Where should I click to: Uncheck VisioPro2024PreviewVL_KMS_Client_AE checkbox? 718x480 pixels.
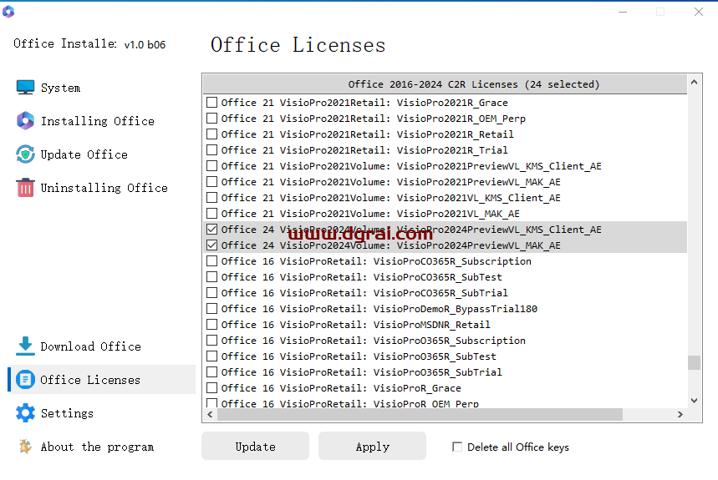tap(211, 229)
